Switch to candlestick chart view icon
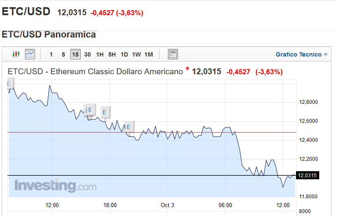Viewport: 337px width, 216px height. point(16,54)
